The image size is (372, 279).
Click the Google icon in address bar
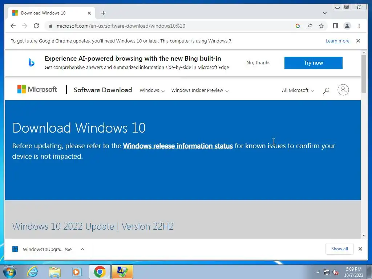(x=298, y=26)
